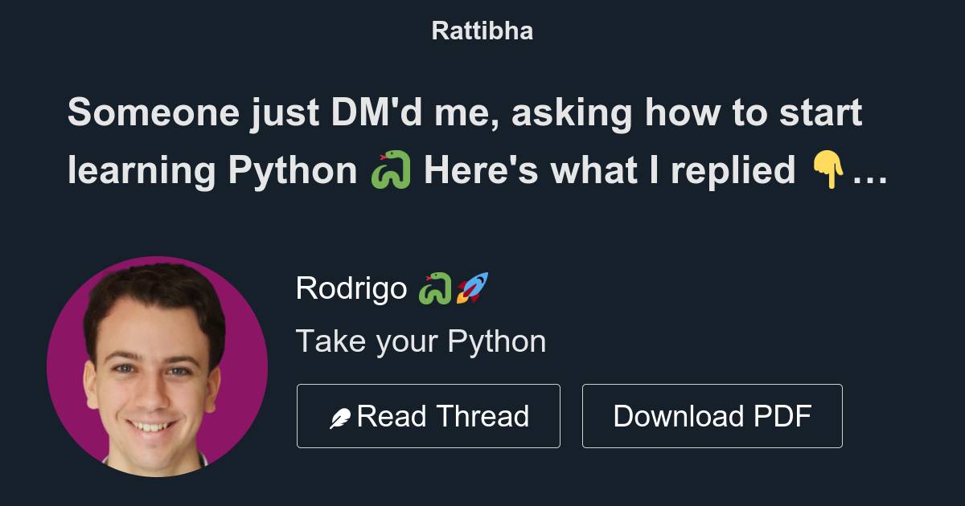
Task: Click the author name Rodrigo
Action: 354,288
